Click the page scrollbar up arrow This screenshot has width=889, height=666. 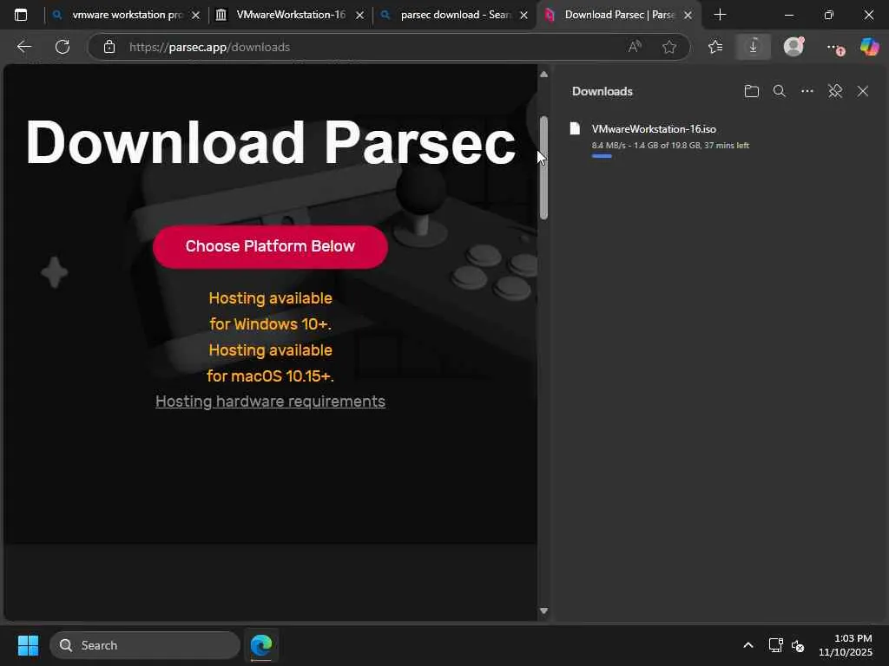point(543,75)
